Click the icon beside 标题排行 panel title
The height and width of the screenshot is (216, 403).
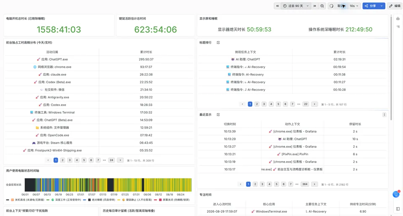[x=218, y=43]
